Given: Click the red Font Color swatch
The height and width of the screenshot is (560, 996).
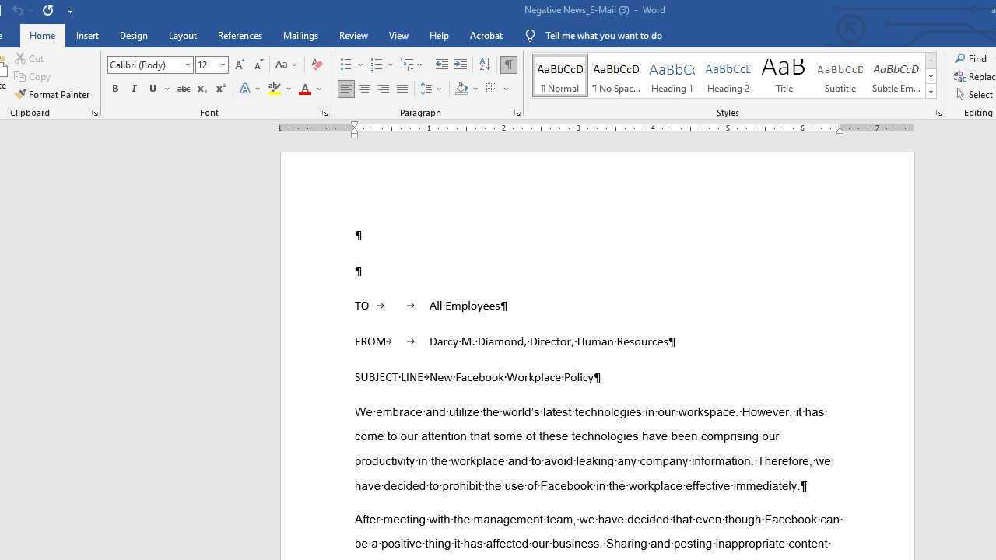Looking at the screenshot, I should [305, 89].
